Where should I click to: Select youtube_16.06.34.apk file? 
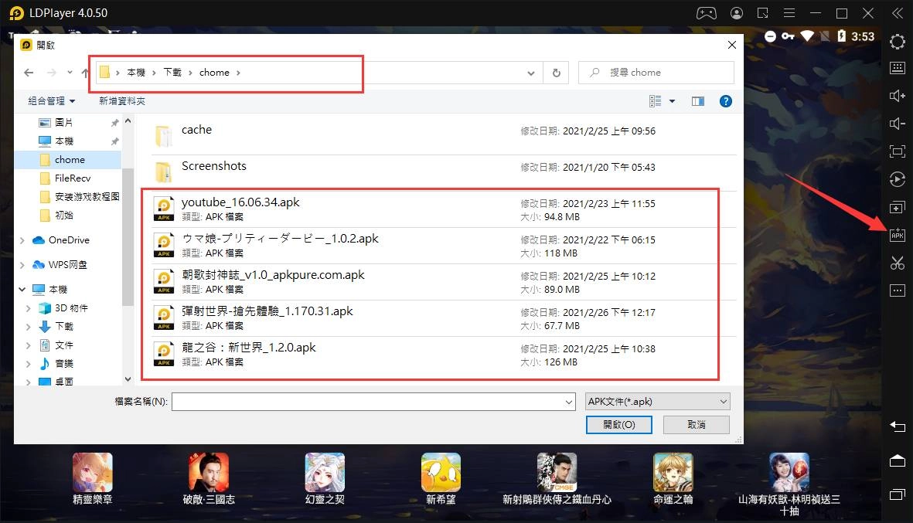[240, 202]
